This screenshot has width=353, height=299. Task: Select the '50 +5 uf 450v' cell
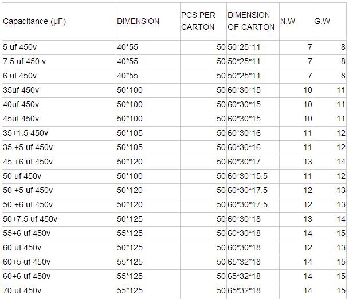pos(59,191)
